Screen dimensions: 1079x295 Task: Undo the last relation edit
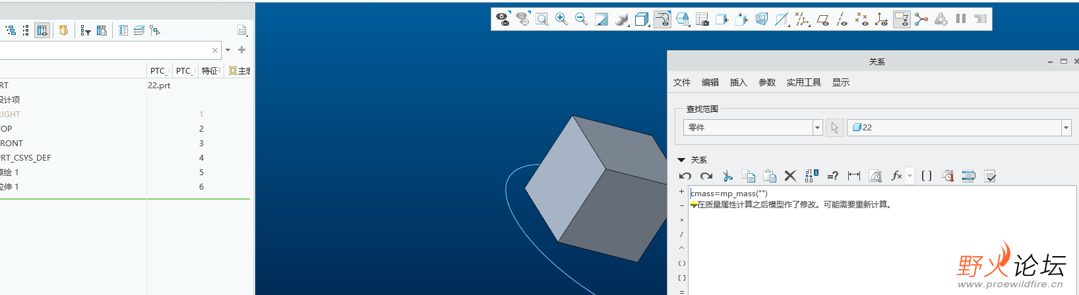(685, 176)
